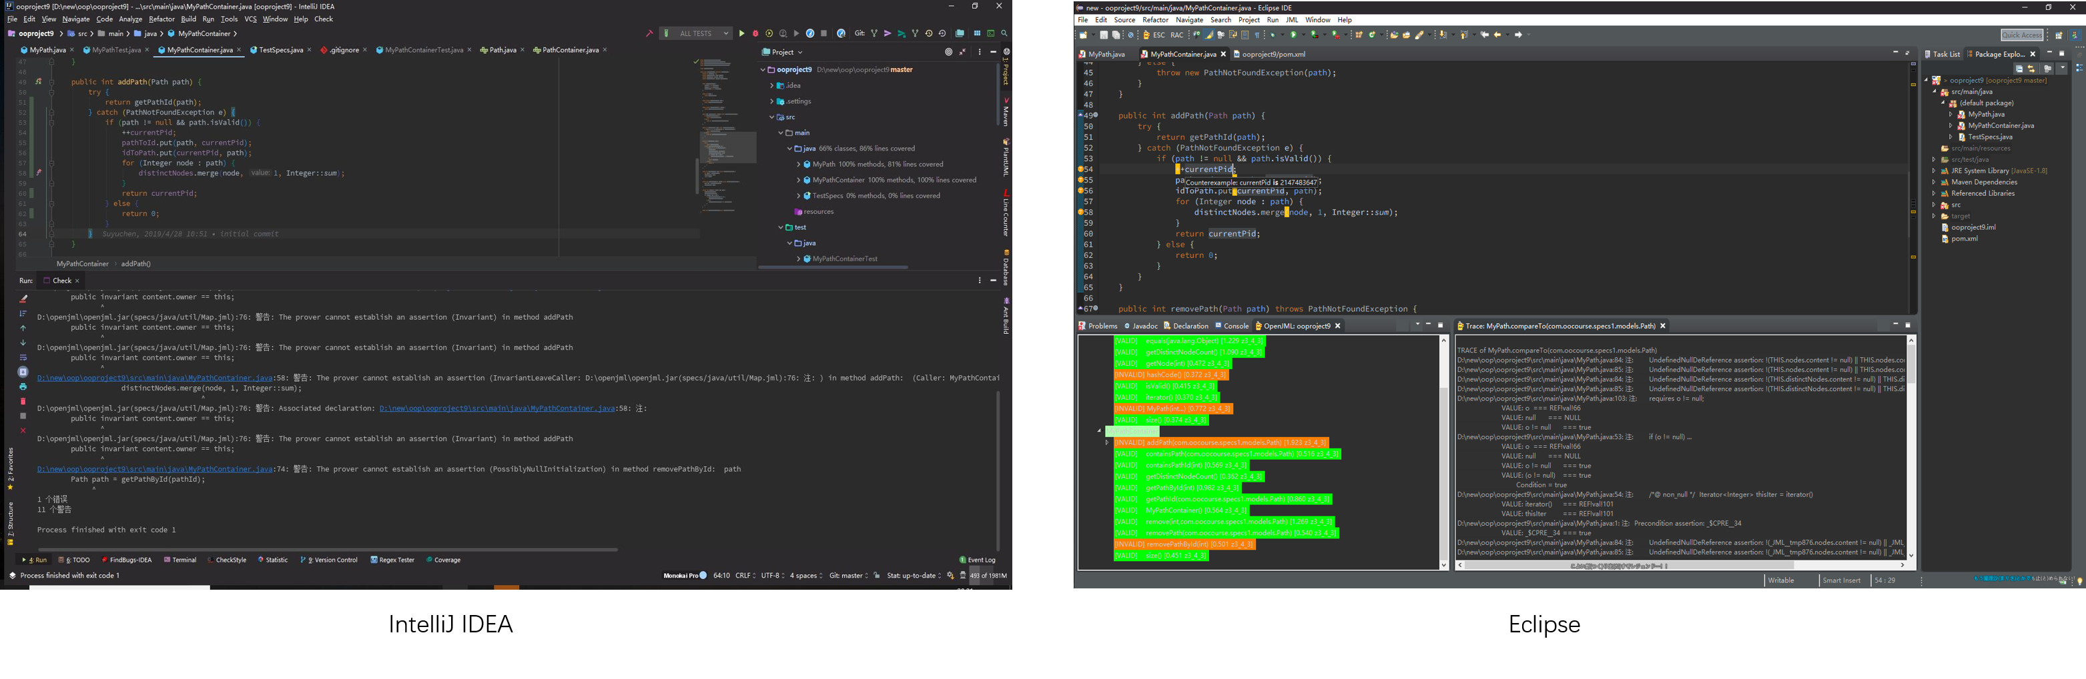The image size is (2086, 679).
Task: Click the soft-wrap icon in Run console sidebar
Action: pos(23,357)
